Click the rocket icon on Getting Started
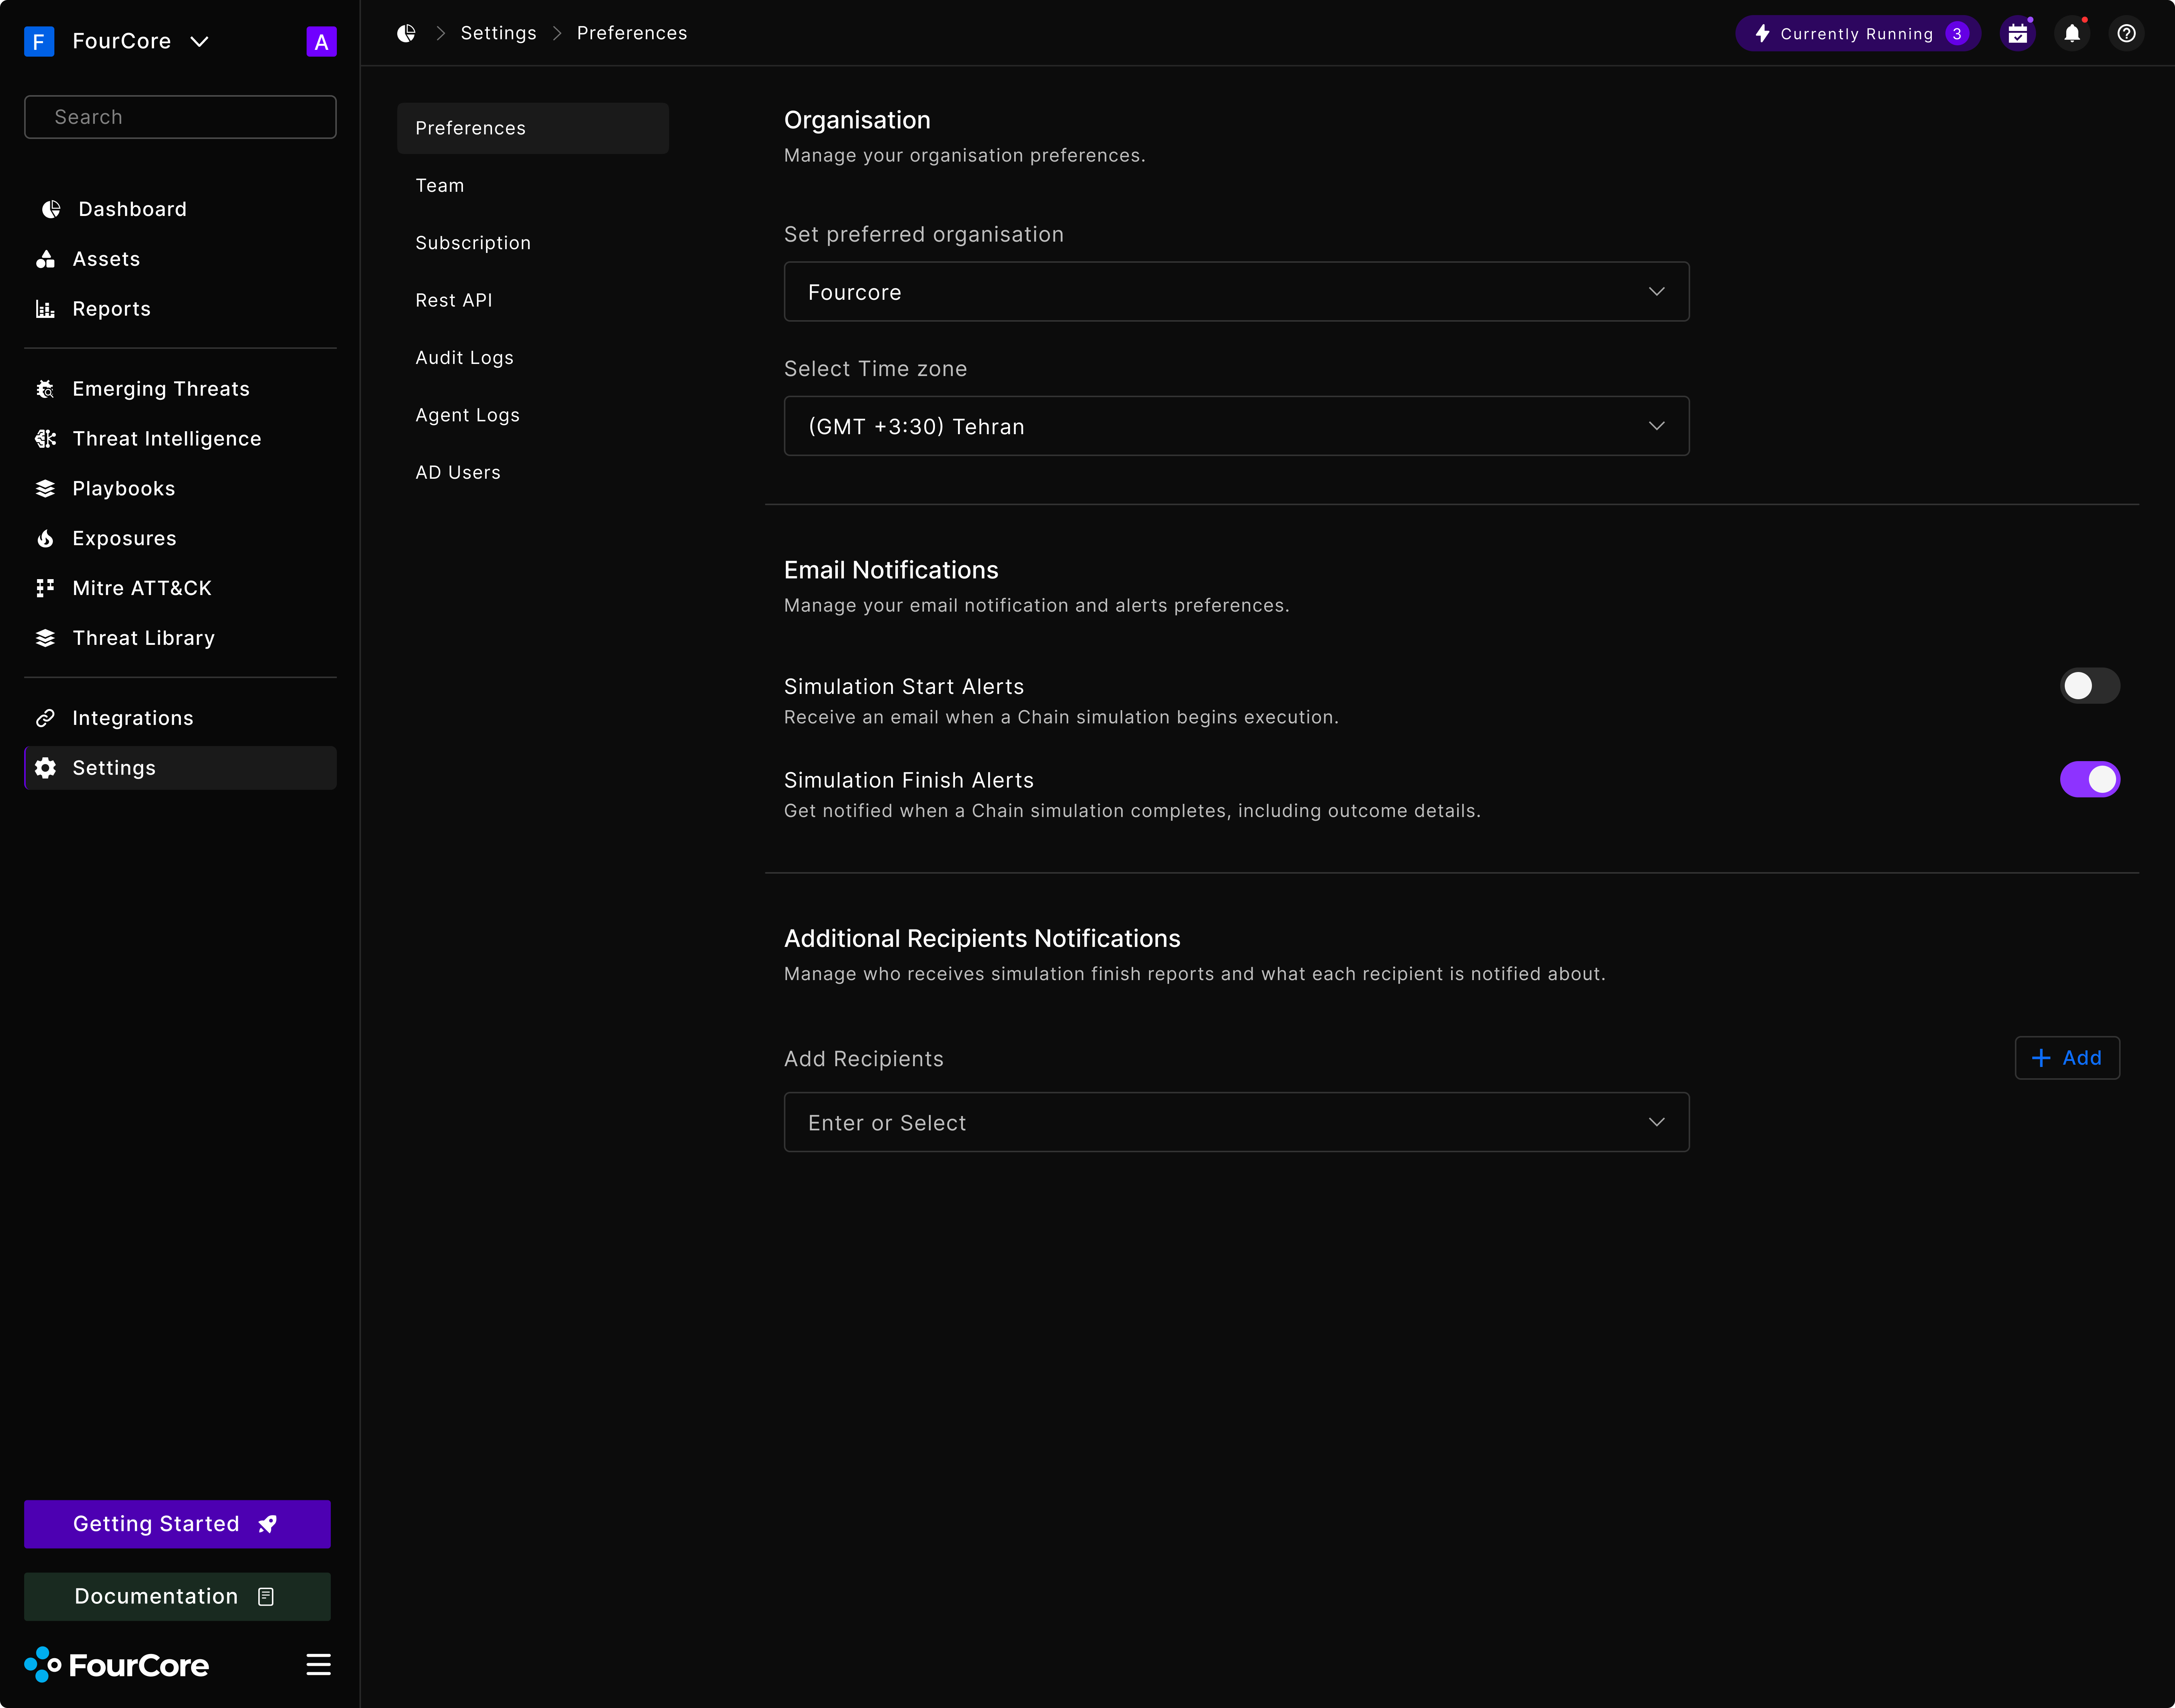This screenshot has width=2175, height=1708. coord(267,1524)
